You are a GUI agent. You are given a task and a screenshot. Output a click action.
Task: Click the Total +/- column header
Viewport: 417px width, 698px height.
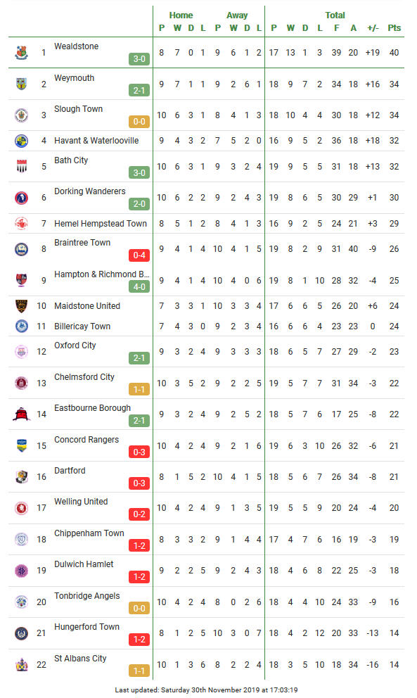tap(373, 28)
